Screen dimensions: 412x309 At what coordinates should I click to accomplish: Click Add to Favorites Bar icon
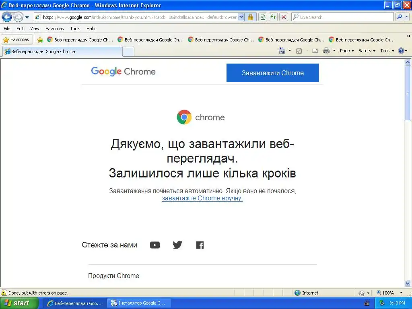40,40
